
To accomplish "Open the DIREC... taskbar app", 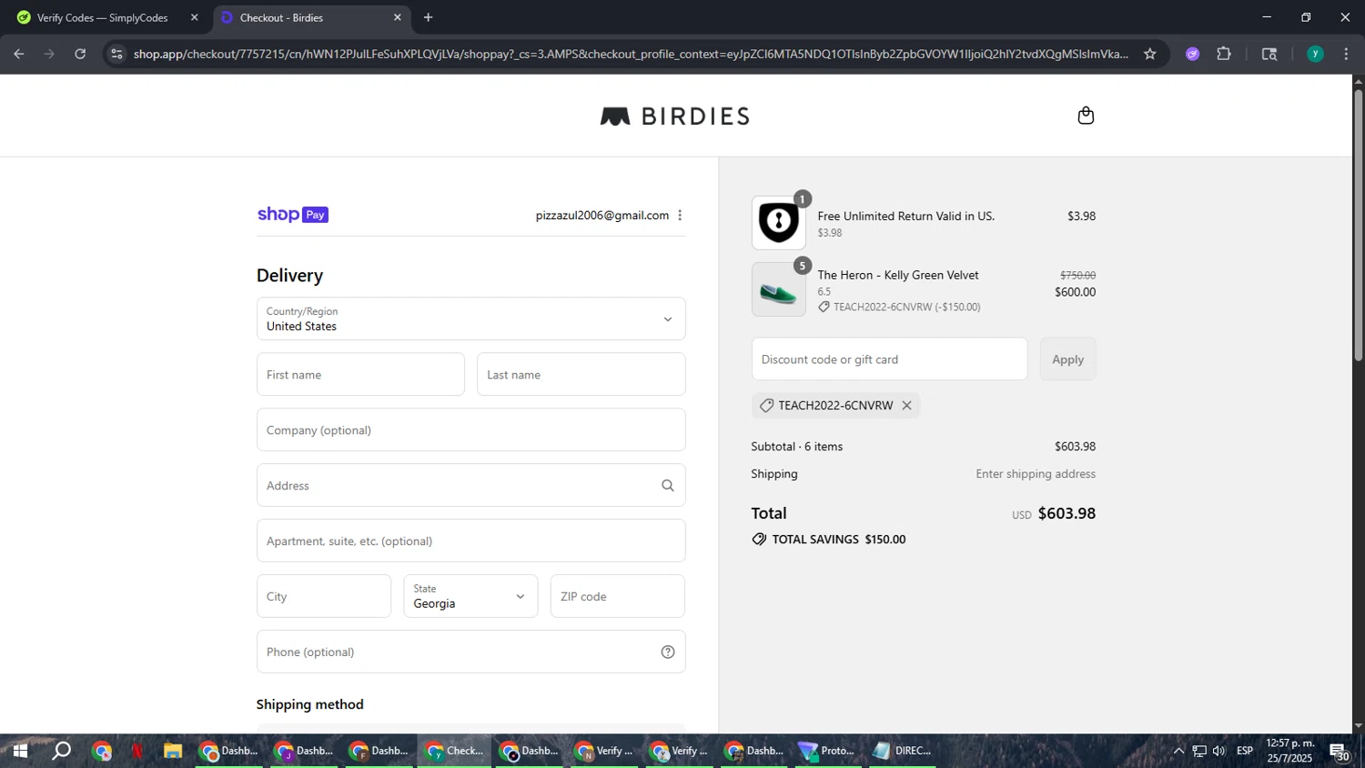I will 903,751.
